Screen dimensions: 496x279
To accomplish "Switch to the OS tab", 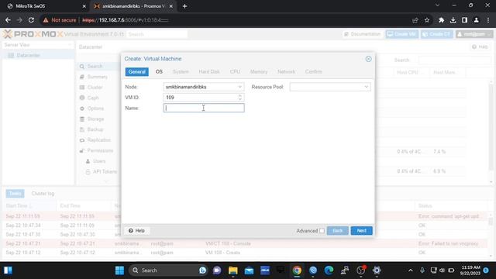I will click(159, 72).
